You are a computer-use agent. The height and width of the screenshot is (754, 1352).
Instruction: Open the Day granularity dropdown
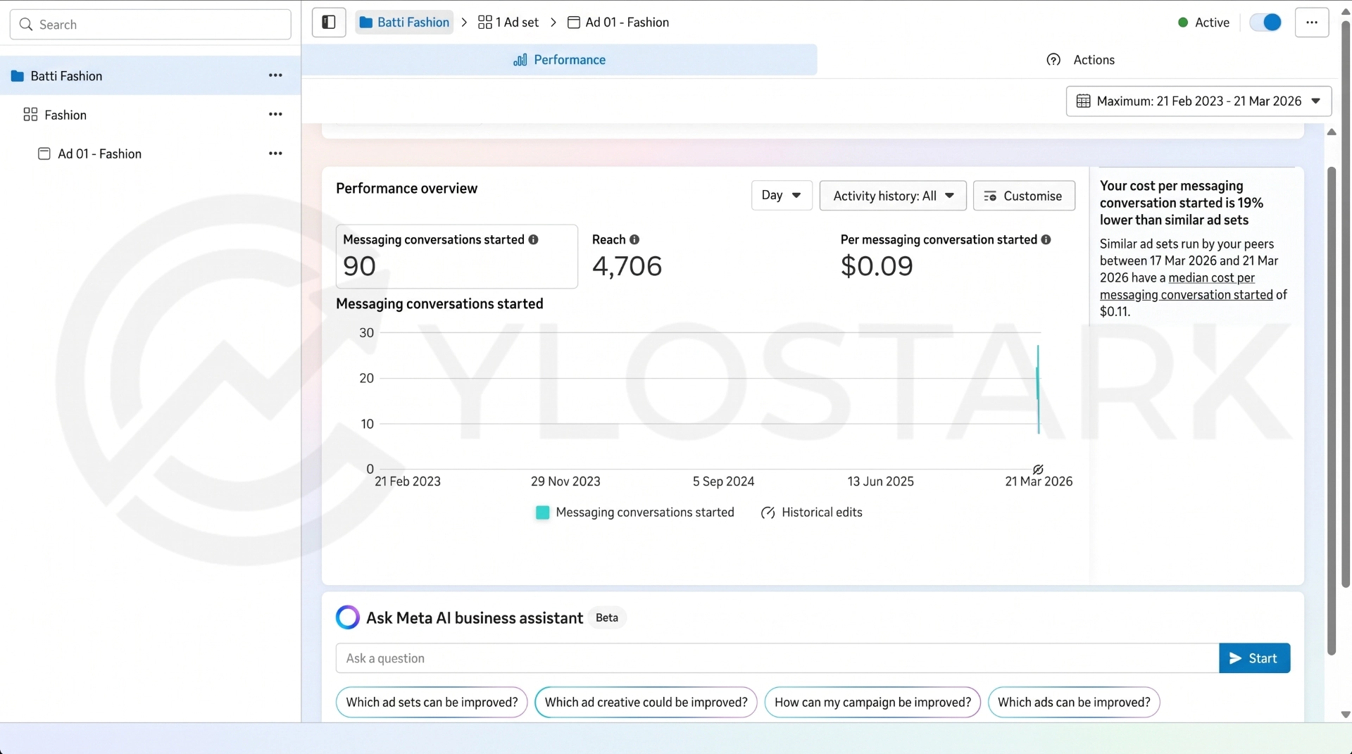click(x=782, y=195)
